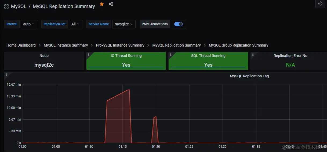Click the 10.00 min axis label
Screen dimensions: 327x152
(x=14, y=108)
